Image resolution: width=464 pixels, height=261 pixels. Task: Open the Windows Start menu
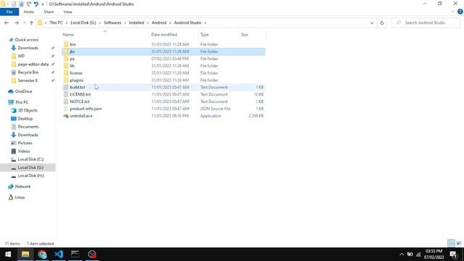click(x=8, y=254)
